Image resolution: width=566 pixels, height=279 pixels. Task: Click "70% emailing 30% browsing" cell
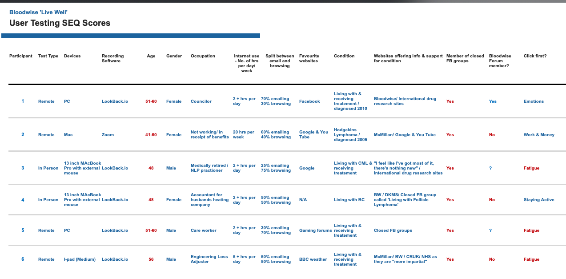276,101
